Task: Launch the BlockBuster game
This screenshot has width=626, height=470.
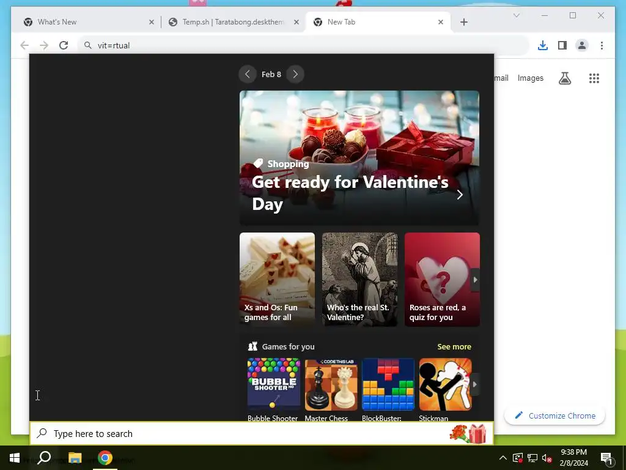Action: (388, 390)
